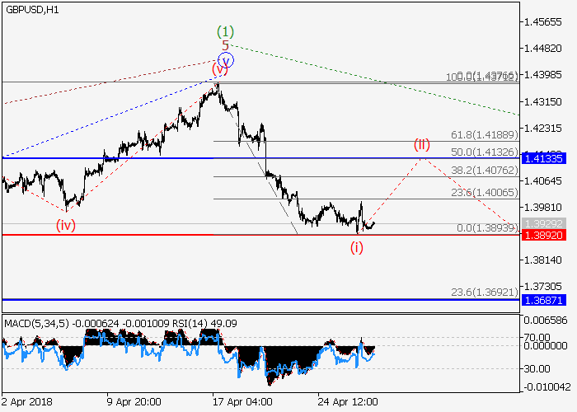The height and width of the screenshot is (412, 577).
Task: Select the red (ii) wave label
Action: pos(422,144)
